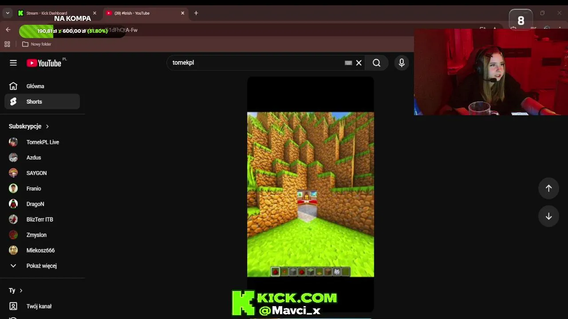This screenshot has width=568, height=319.
Task: Go to previous Short with up arrow
Action: [x=548, y=188]
